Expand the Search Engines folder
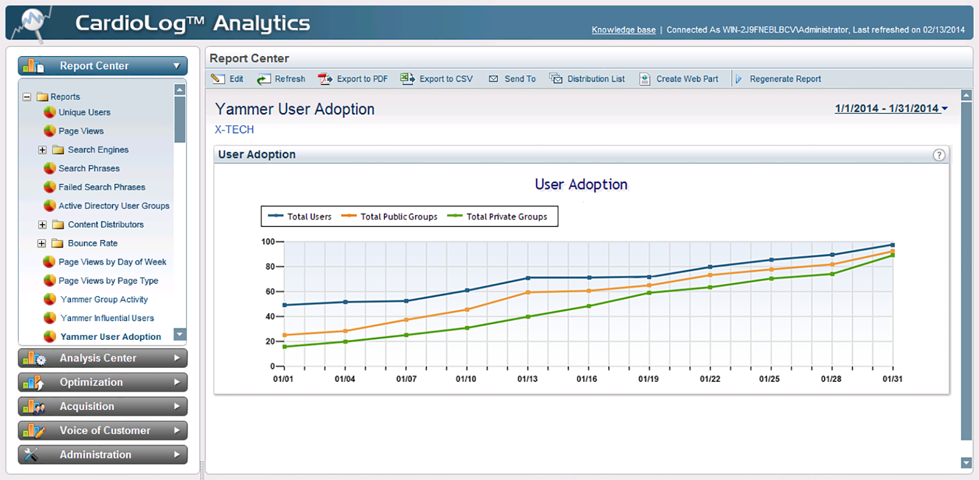Image resolution: width=979 pixels, height=480 pixels. click(43, 150)
